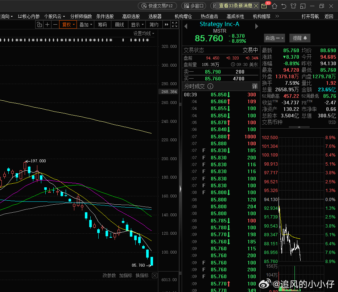This screenshot has height=292, width=338.
Task: Expand more menu items with the » chevron
Action: pyautogui.click(x=277, y=16)
